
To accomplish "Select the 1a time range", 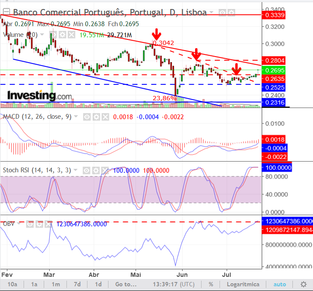I will tap(34, 284).
